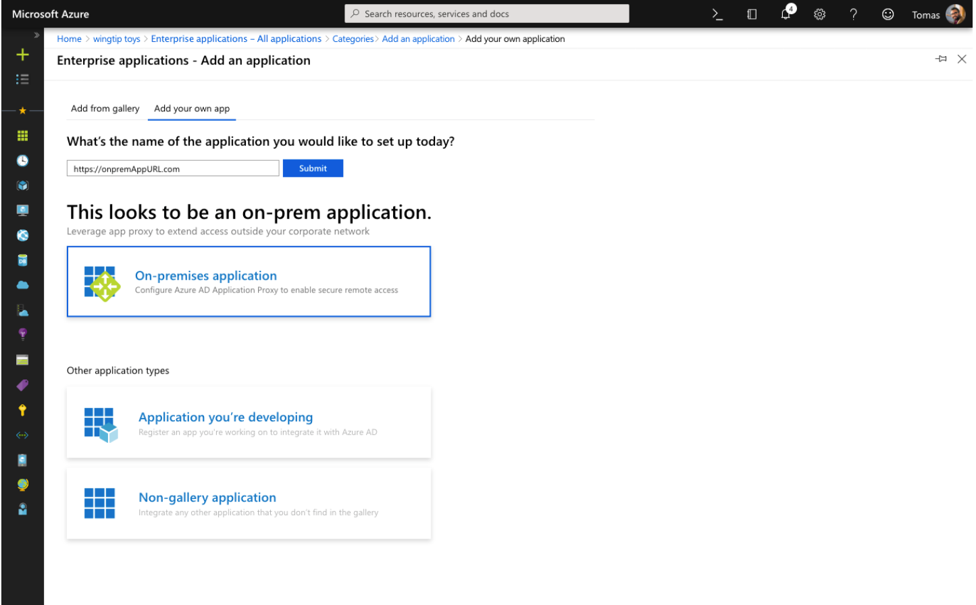Click the Microsoft Azure logo text
This screenshot has width=976, height=605.
(x=51, y=14)
